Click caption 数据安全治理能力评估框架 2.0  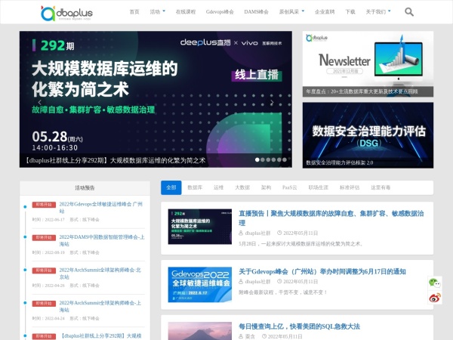340,162
